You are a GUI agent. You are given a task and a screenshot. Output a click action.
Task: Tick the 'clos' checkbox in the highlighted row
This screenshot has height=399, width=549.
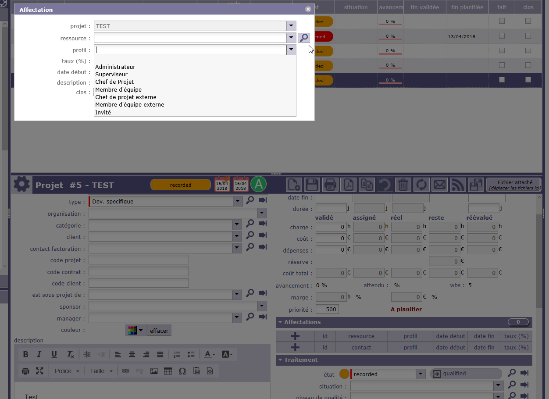pyautogui.click(x=528, y=80)
